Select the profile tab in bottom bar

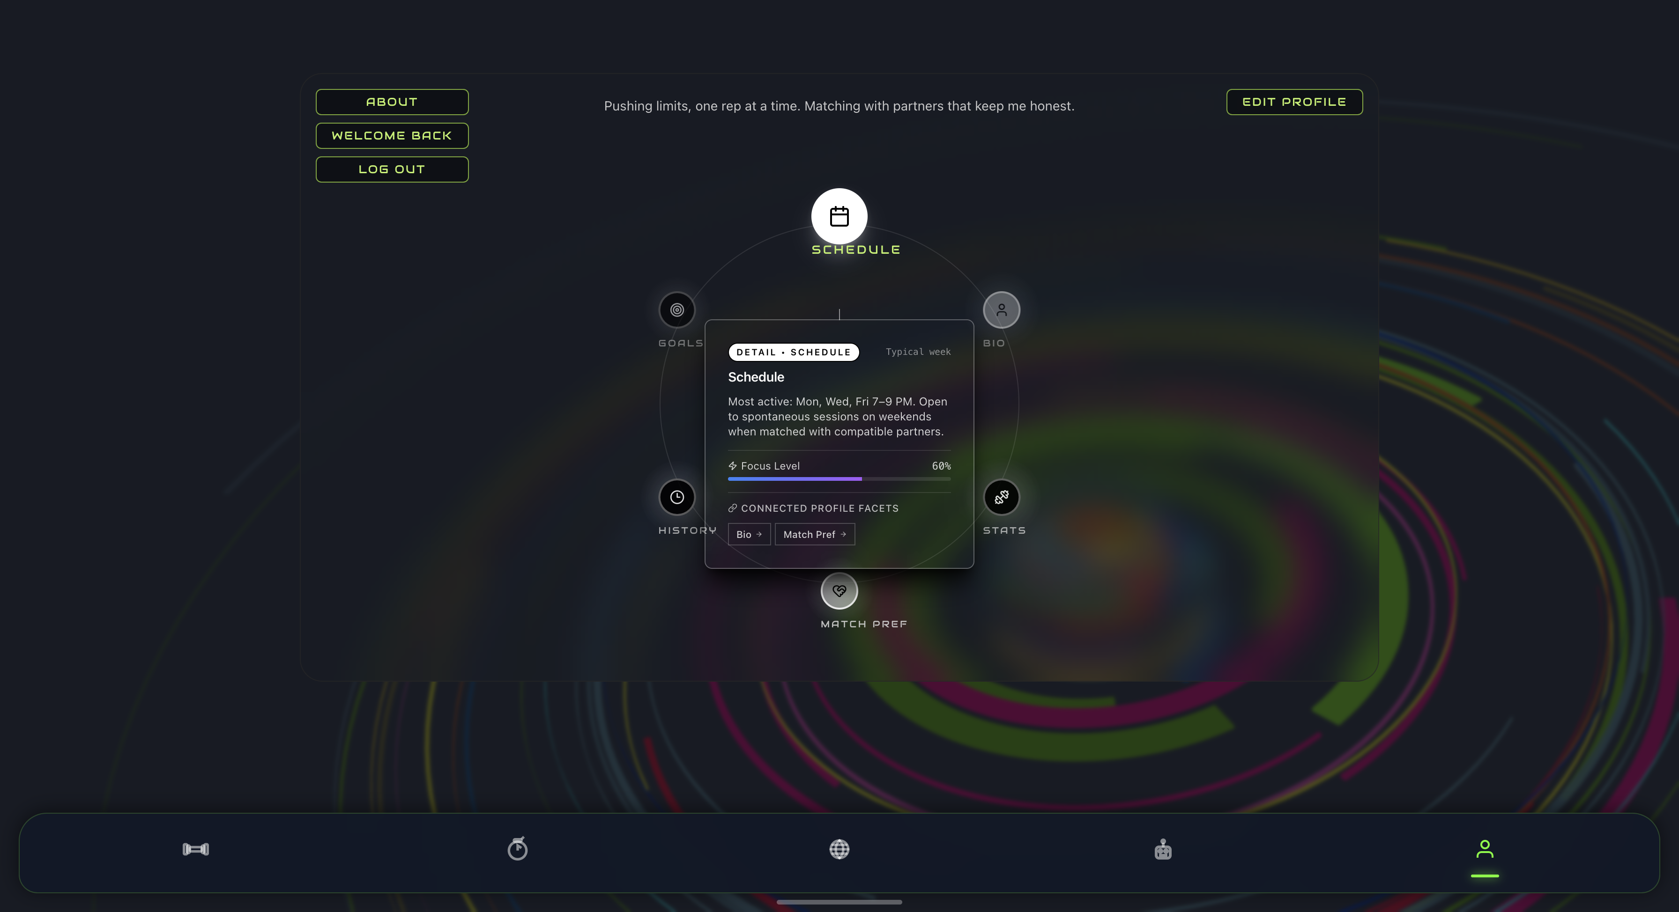1485,849
